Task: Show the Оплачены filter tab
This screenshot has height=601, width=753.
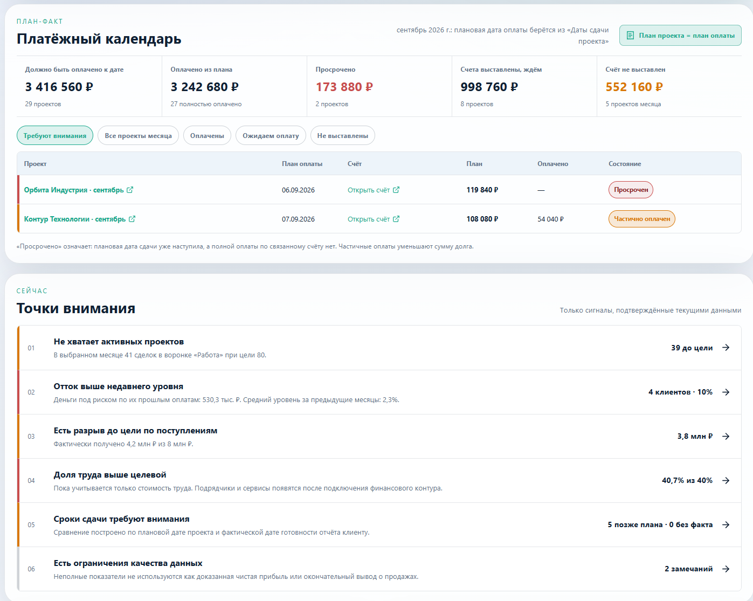Action: pyautogui.click(x=207, y=136)
